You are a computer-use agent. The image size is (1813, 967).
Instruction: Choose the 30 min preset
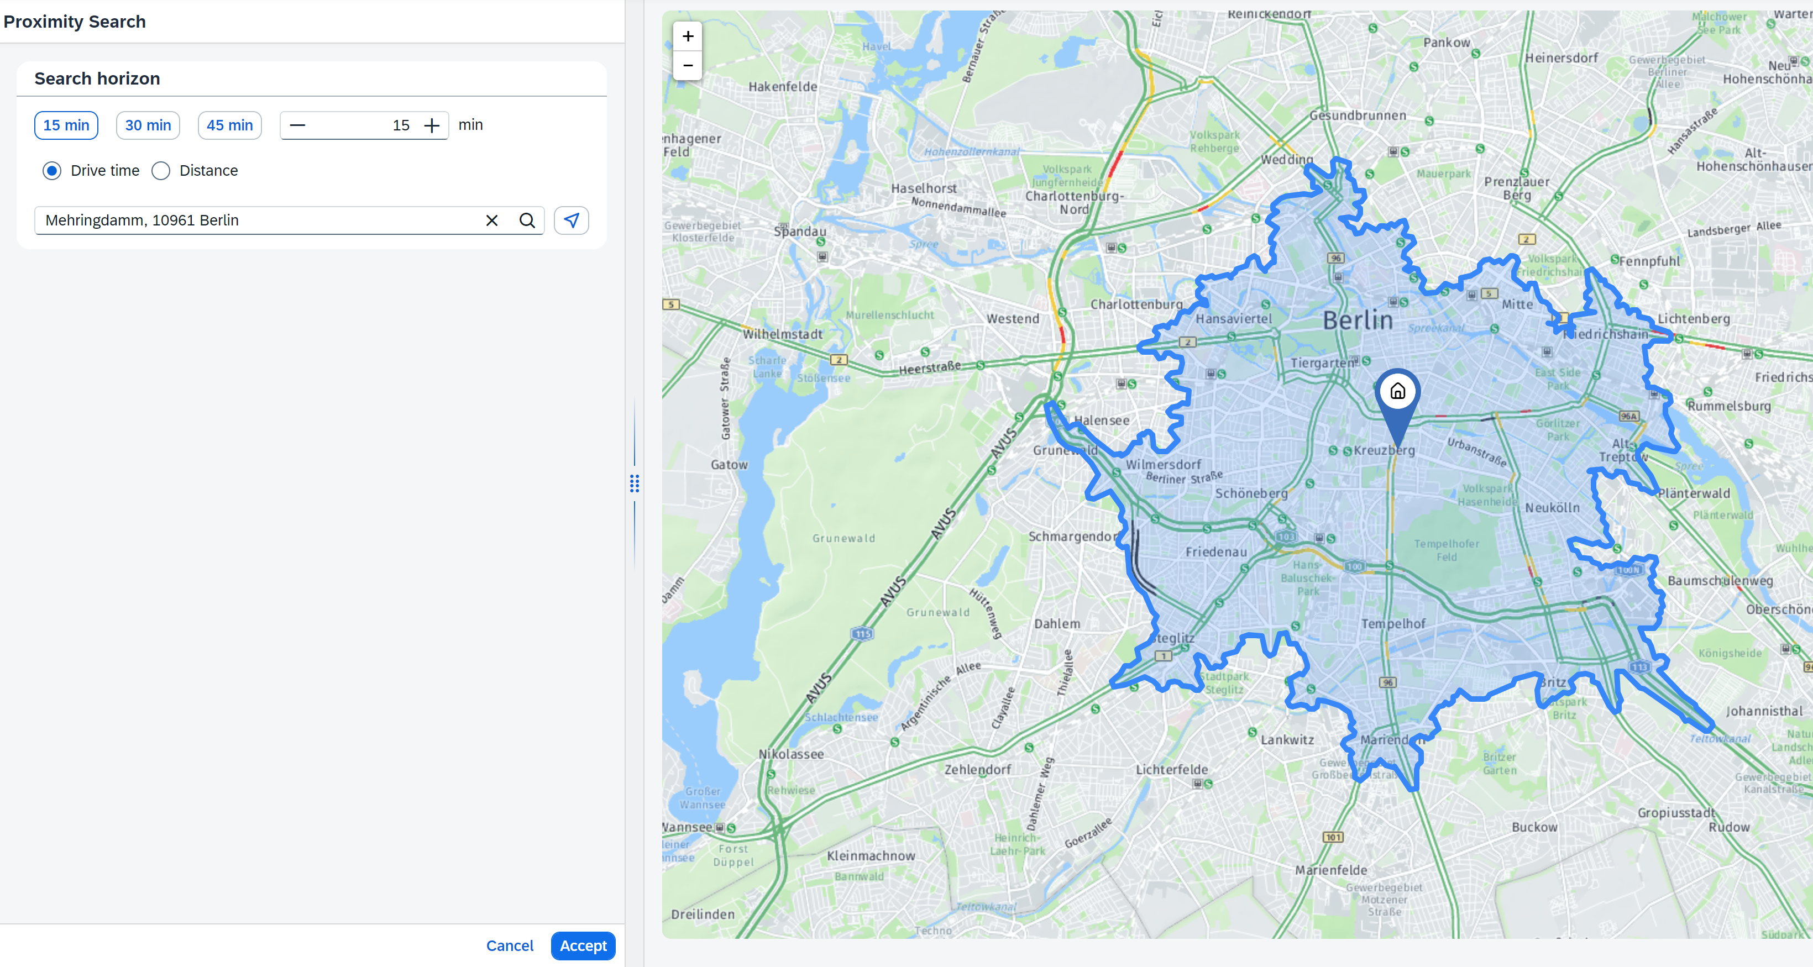[148, 125]
